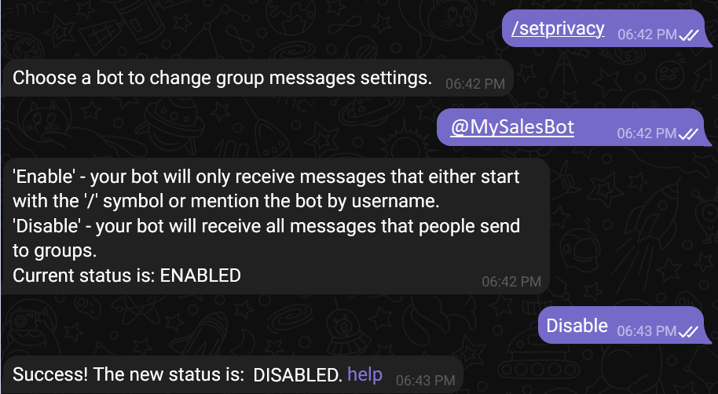Click read checkmarks on /setprivacy message
The image size is (718, 394).
point(689,35)
